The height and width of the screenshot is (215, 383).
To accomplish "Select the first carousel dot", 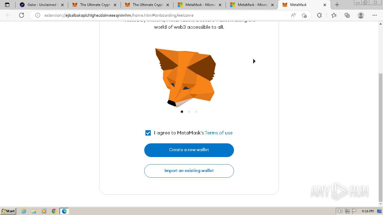I will 182,112.
